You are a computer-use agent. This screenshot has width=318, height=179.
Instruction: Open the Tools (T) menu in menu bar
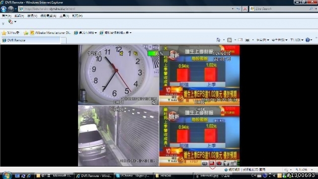(64, 16)
